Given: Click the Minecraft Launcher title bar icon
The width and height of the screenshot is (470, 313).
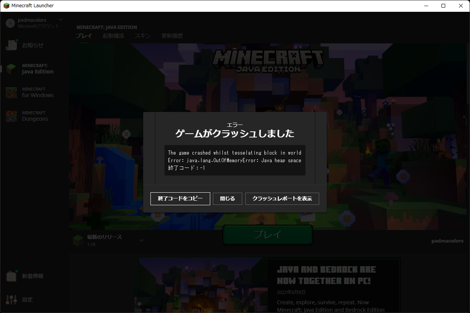Looking at the screenshot, I should click(6, 6).
